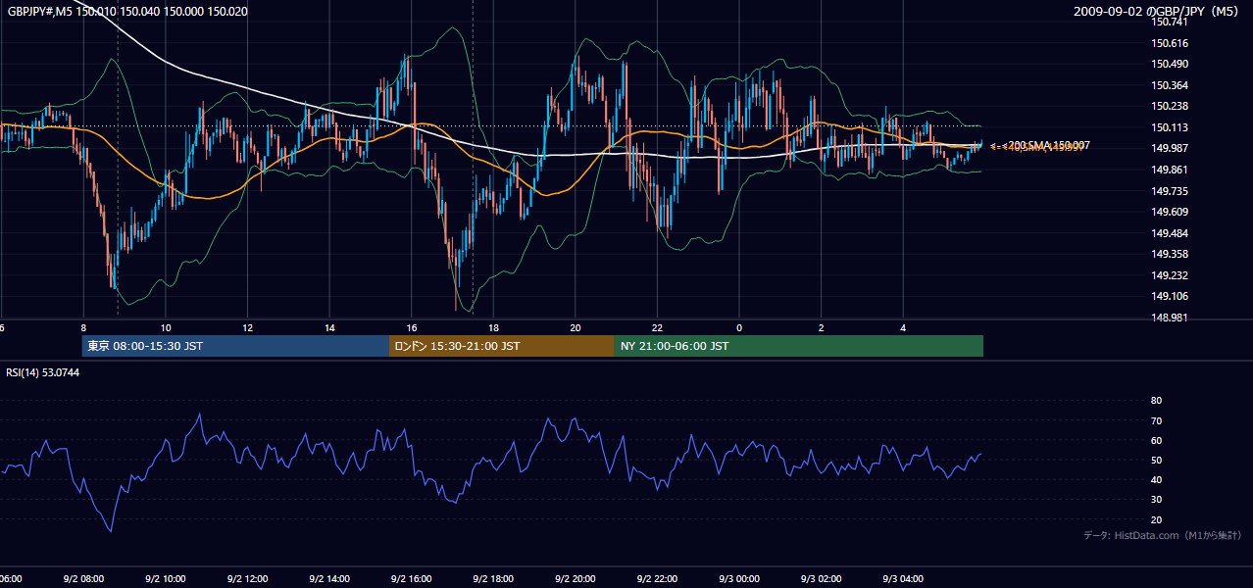Click the 9/2 08:00 time axis label

[83, 579]
